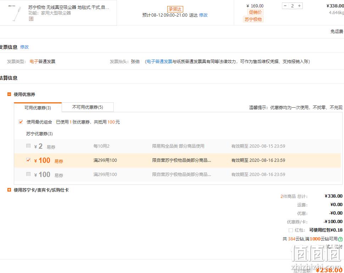Click the 共384云钻,满1000云钻可用 text

310,239
